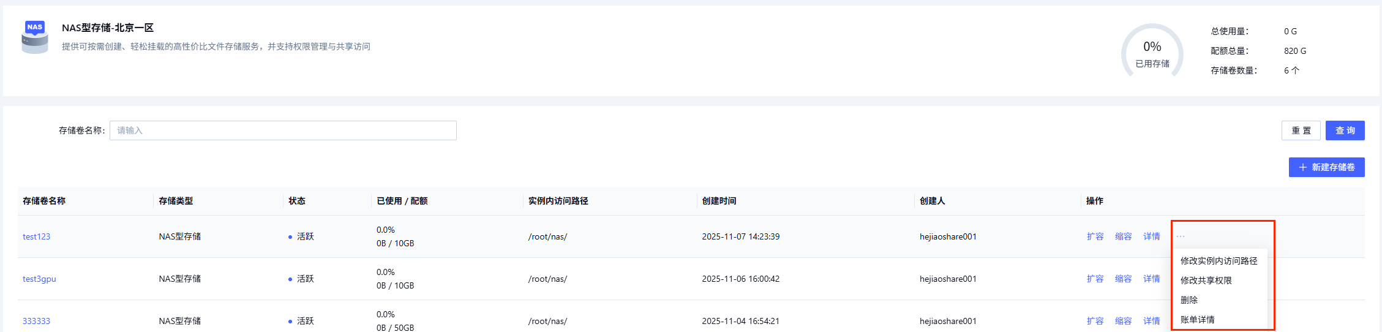Open the test3gpu volume link
The height and width of the screenshot is (332, 1382).
(39, 279)
